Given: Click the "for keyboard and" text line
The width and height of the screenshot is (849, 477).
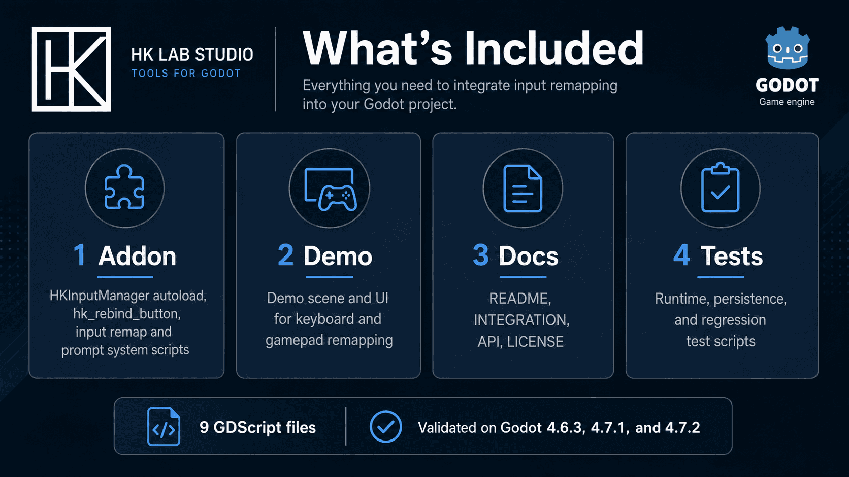Looking at the screenshot, I should tap(328, 319).
